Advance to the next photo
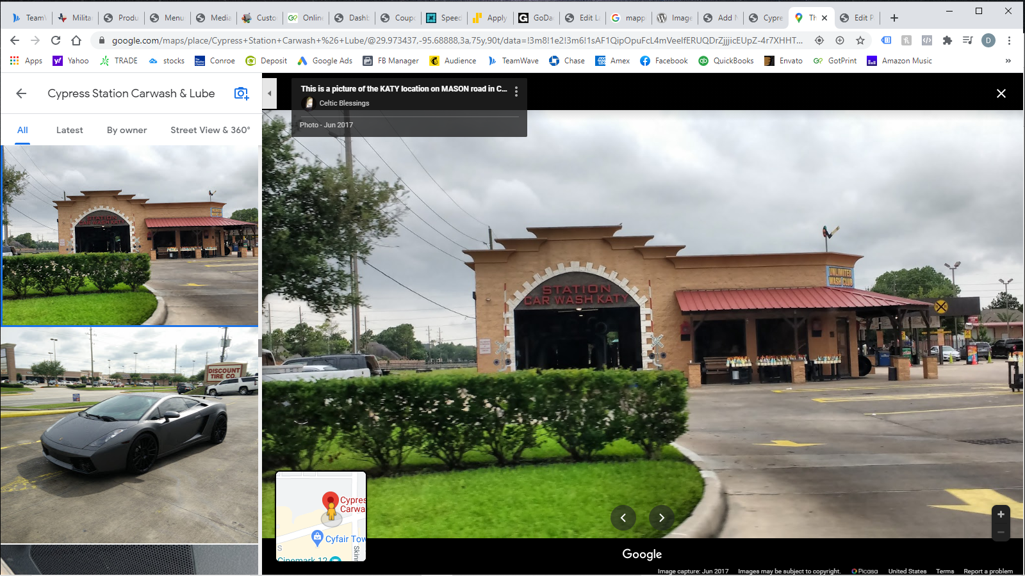Image resolution: width=1025 pixels, height=576 pixels. (x=662, y=518)
